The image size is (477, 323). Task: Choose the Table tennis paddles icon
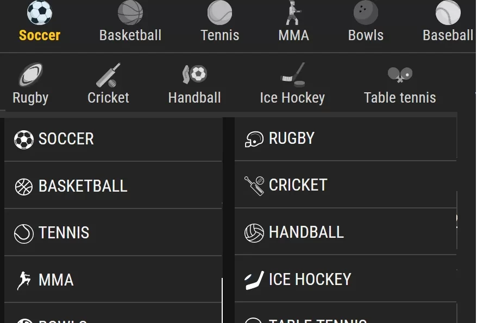pos(400,74)
